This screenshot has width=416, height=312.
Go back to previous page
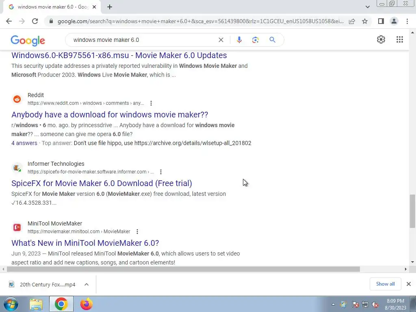coord(9,21)
